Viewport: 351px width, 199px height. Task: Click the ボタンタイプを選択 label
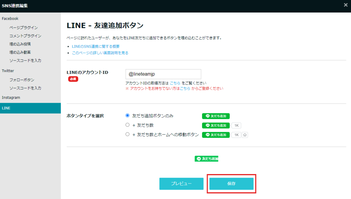(x=85, y=116)
